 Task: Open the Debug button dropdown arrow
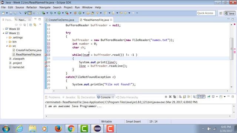coord(55,13)
